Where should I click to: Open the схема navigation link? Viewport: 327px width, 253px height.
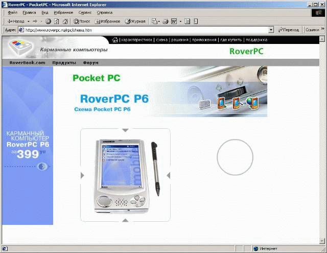coord(161,40)
